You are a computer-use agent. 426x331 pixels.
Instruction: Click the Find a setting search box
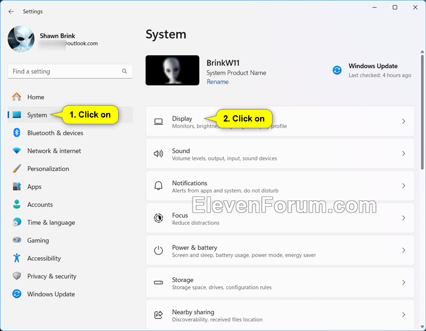[x=70, y=71]
